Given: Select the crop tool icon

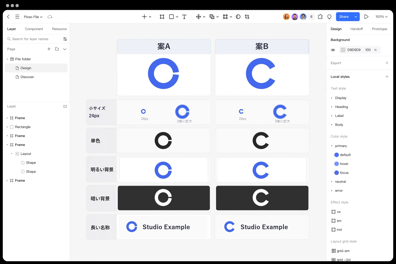Looking at the screenshot, I should (247, 17).
